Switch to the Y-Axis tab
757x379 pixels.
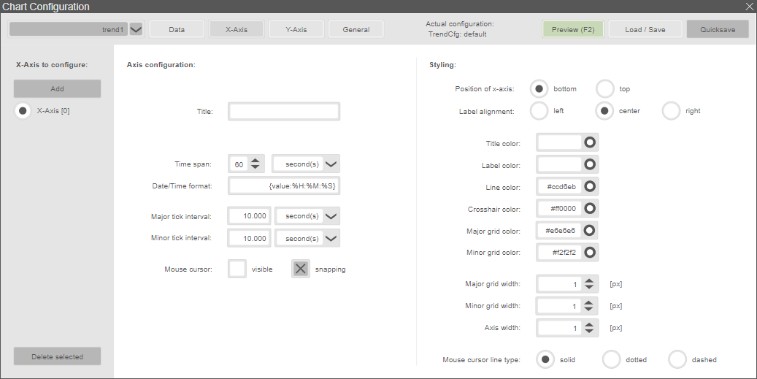[296, 30]
